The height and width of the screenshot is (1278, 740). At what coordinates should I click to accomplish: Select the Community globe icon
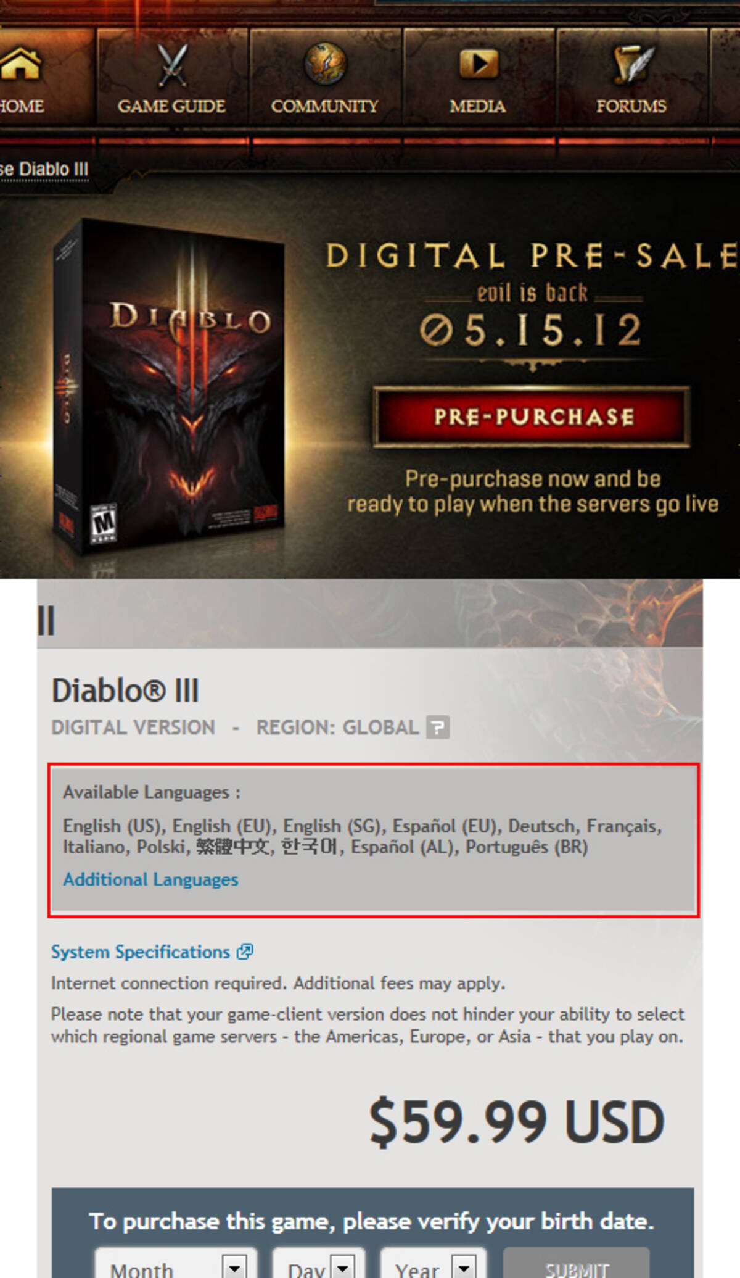pyautogui.click(x=325, y=63)
